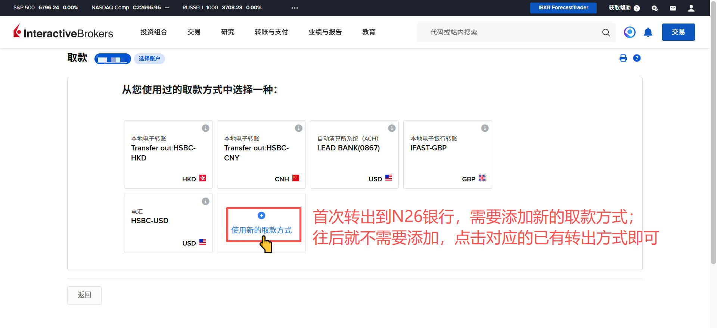Open the user profile icon
Viewport: 717px width, 328px height.
click(x=691, y=8)
